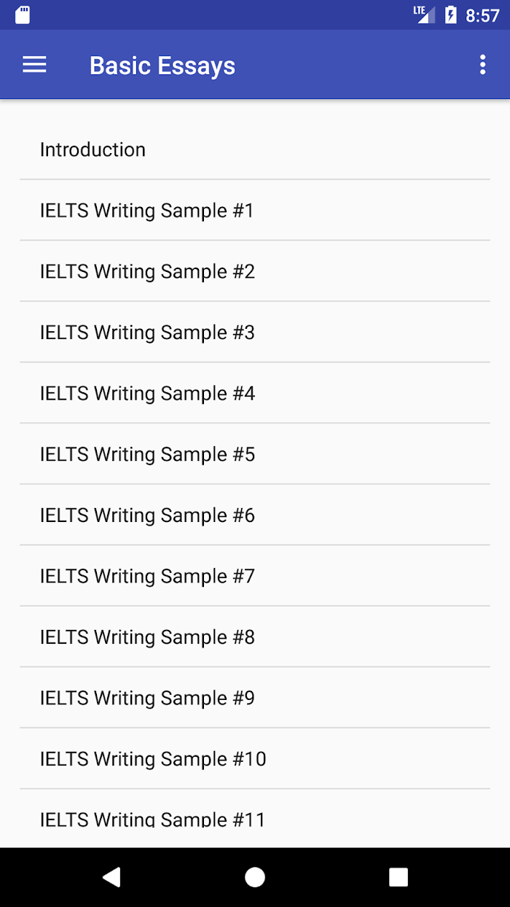The height and width of the screenshot is (907, 510).
Task: Click the Basic Essays title text
Action: [x=162, y=66]
